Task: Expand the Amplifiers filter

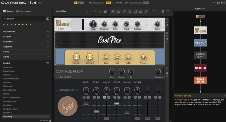Action: point(26,47)
